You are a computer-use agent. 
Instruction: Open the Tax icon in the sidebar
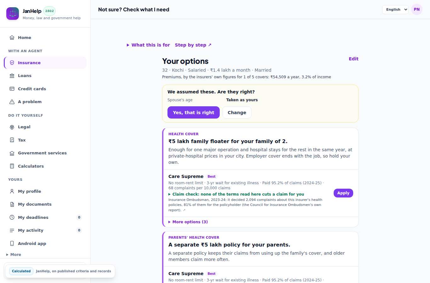12,140
